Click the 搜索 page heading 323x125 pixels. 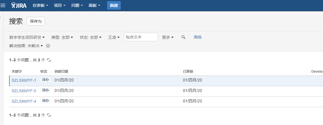(16, 21)
